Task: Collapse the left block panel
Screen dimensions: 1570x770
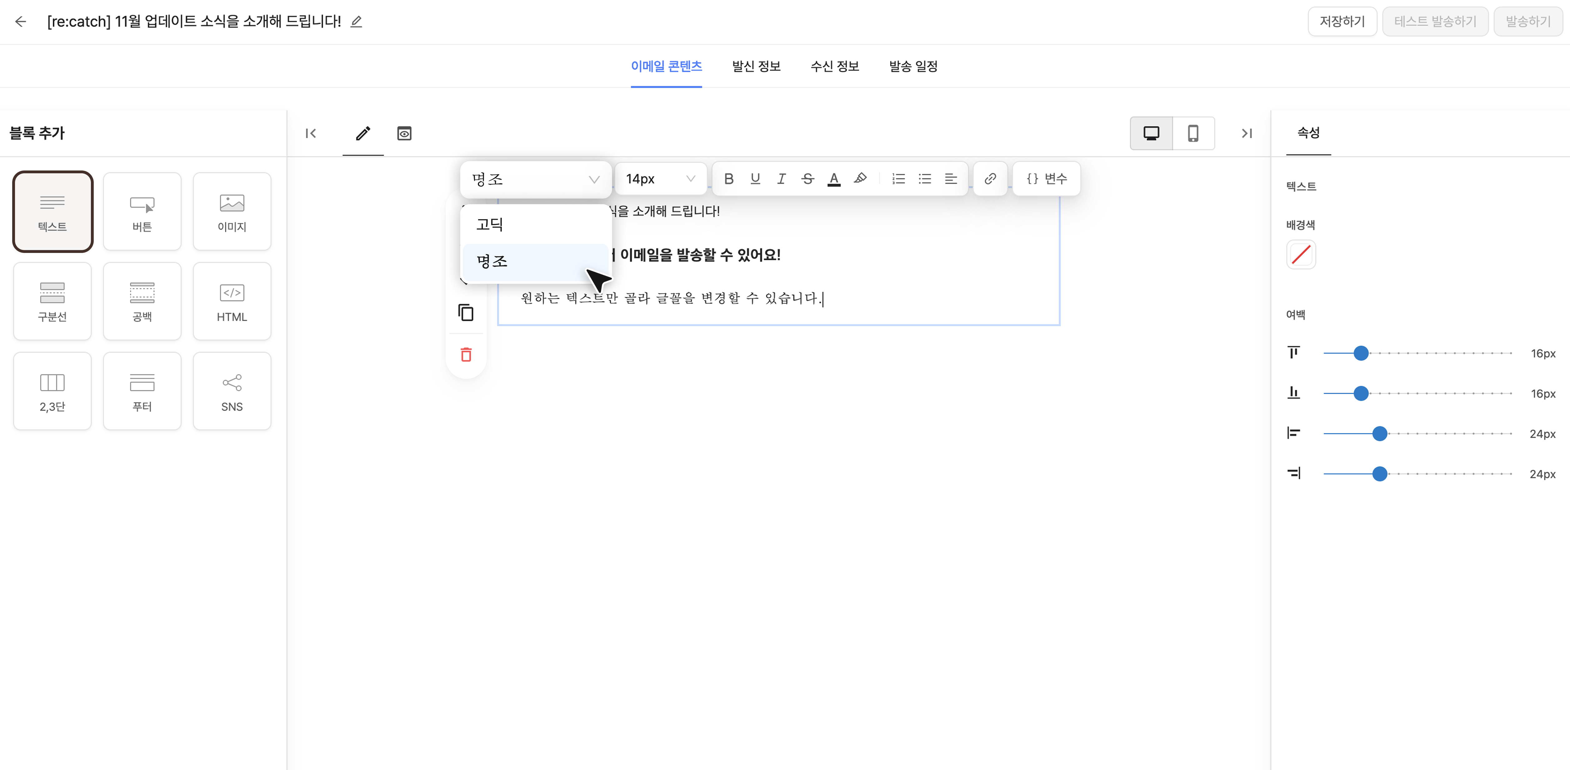Action: pos(311,133)
